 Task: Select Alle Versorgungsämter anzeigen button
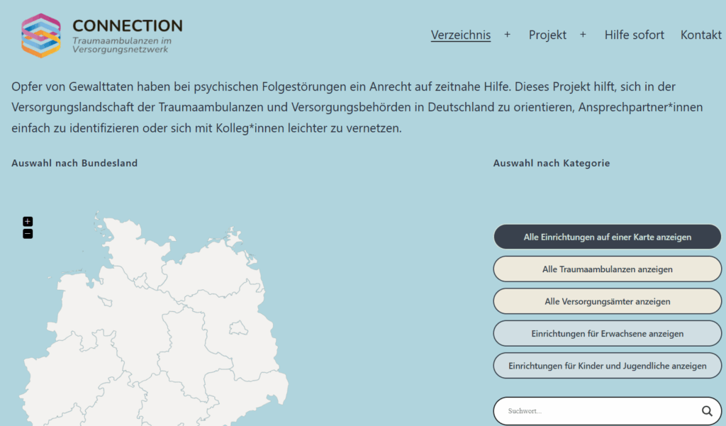pyautogui.click(x=607, y=301)
